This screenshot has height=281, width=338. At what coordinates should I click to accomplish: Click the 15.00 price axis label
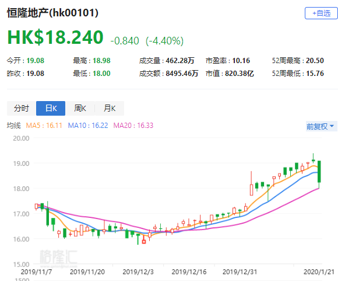pos(21,265)
